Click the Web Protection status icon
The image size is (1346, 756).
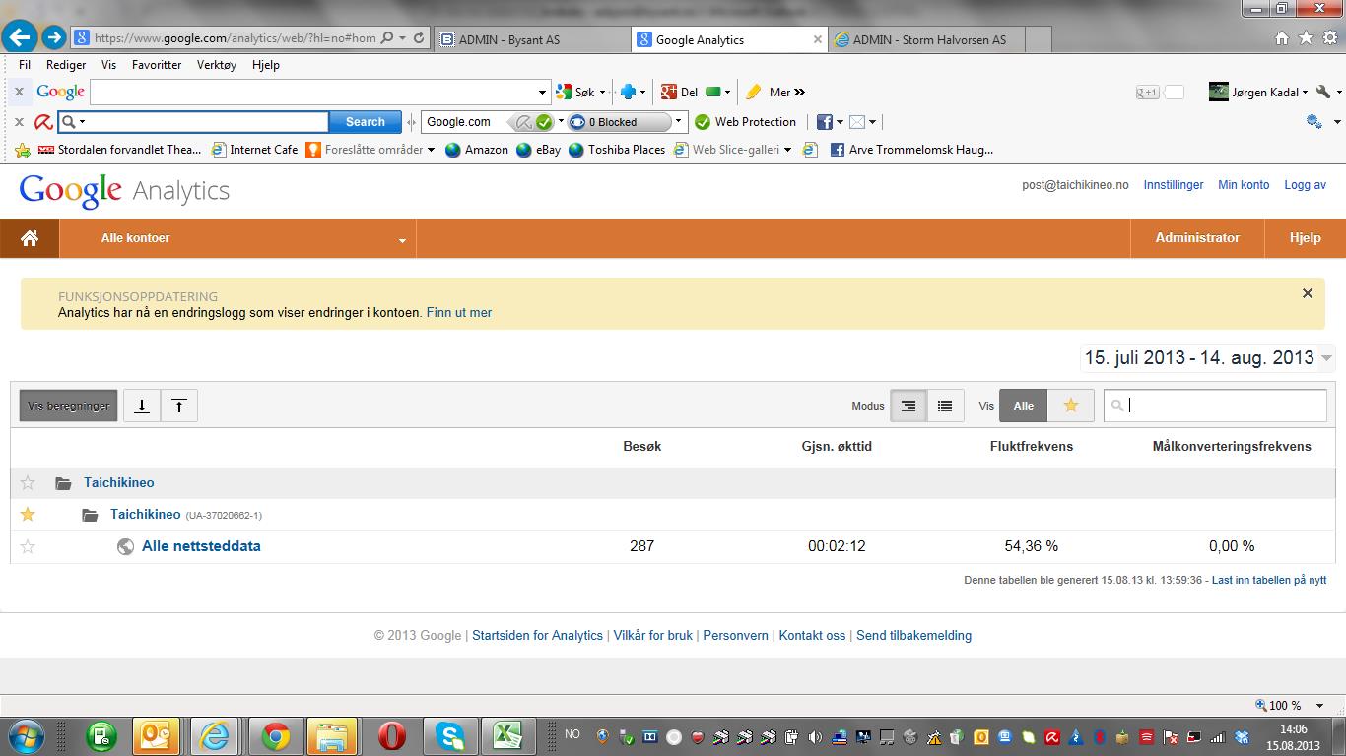[703, 122]
